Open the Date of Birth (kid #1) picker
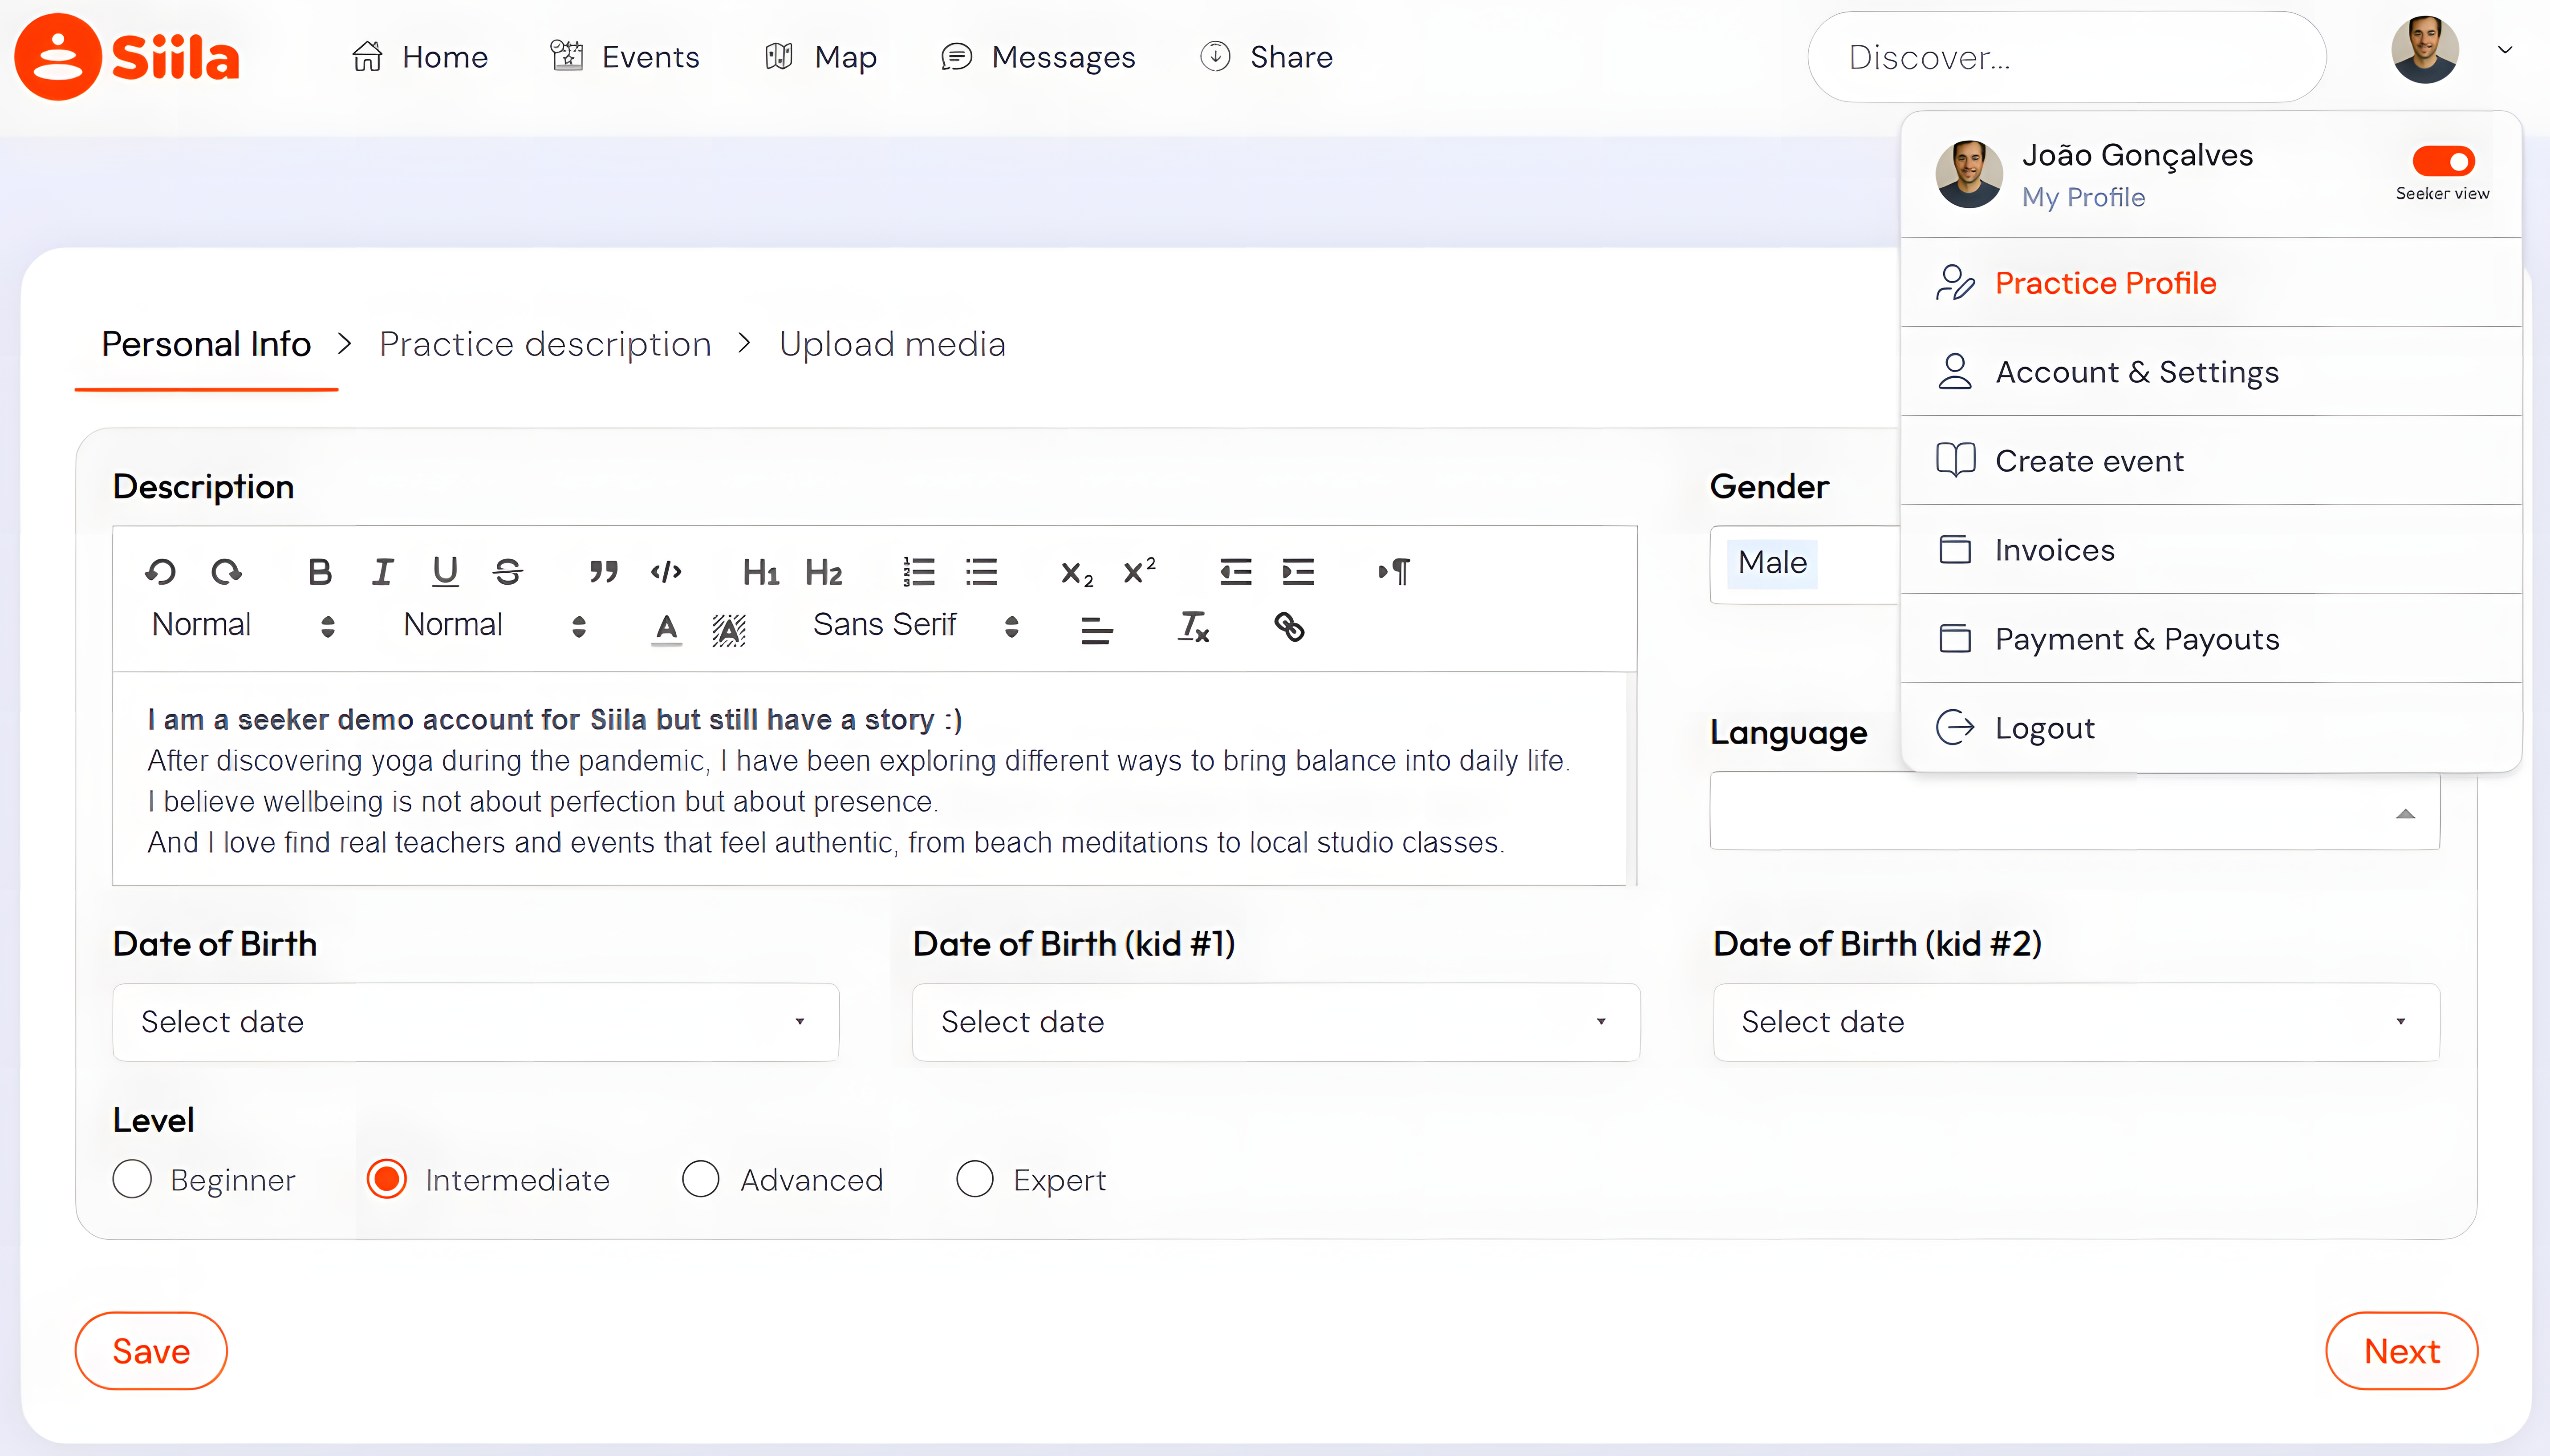This screenshot has width=2550, height=1456. [x=1275, y=1022]
